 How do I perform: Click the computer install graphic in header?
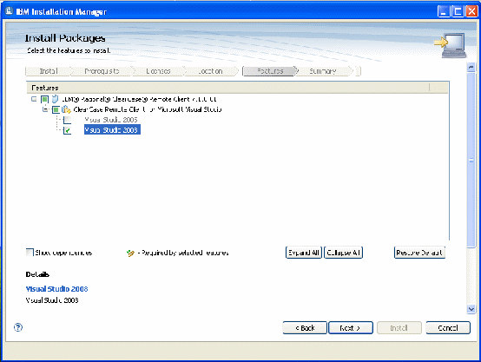[451, 45]
